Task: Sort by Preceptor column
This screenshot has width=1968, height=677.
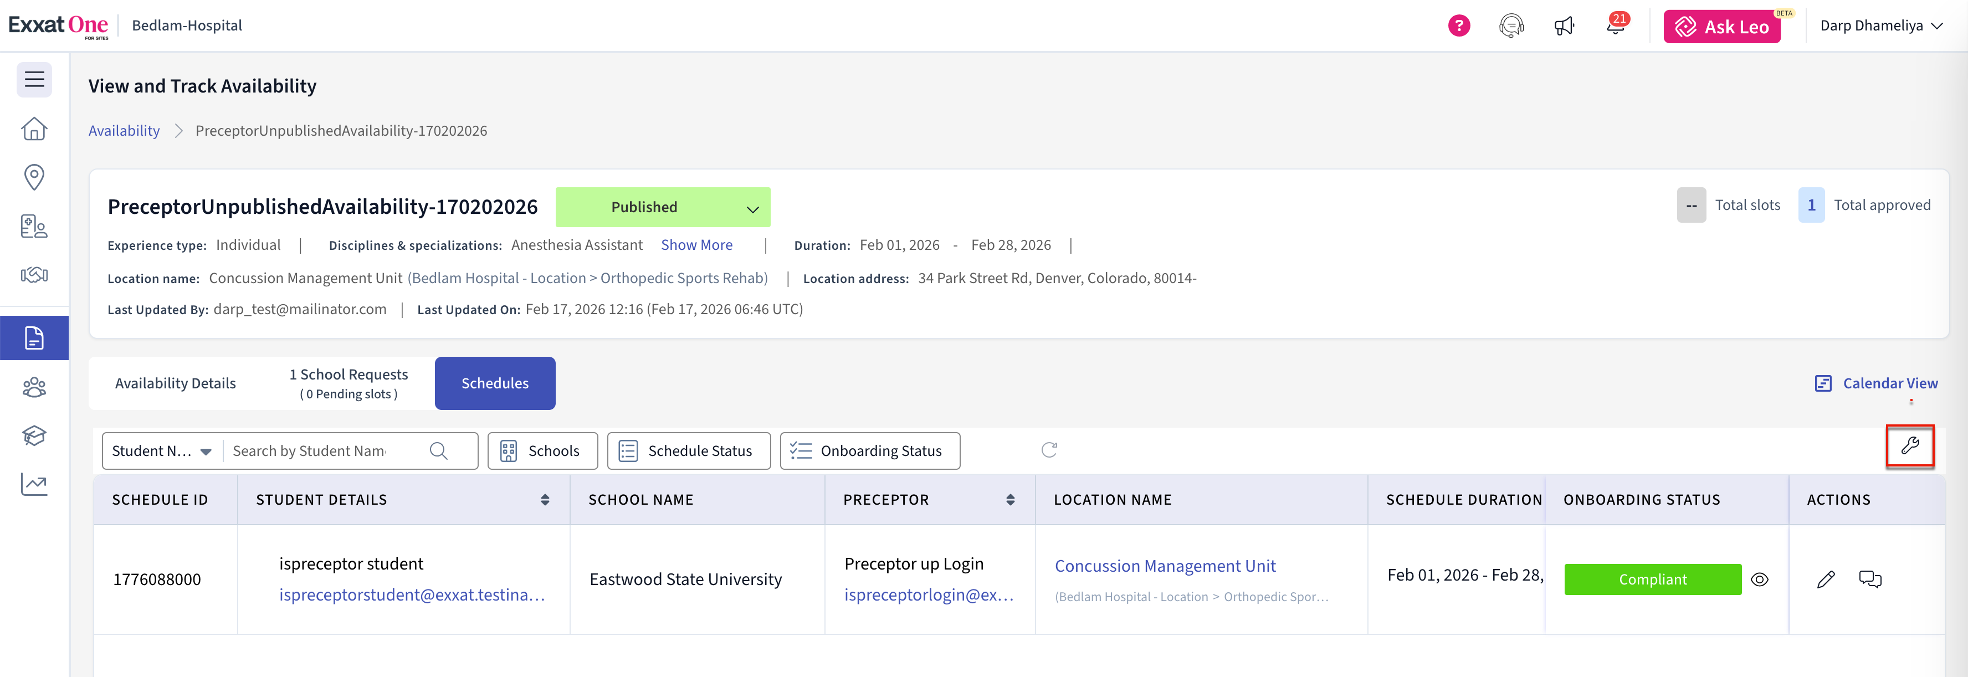Action: point(1010,500)
